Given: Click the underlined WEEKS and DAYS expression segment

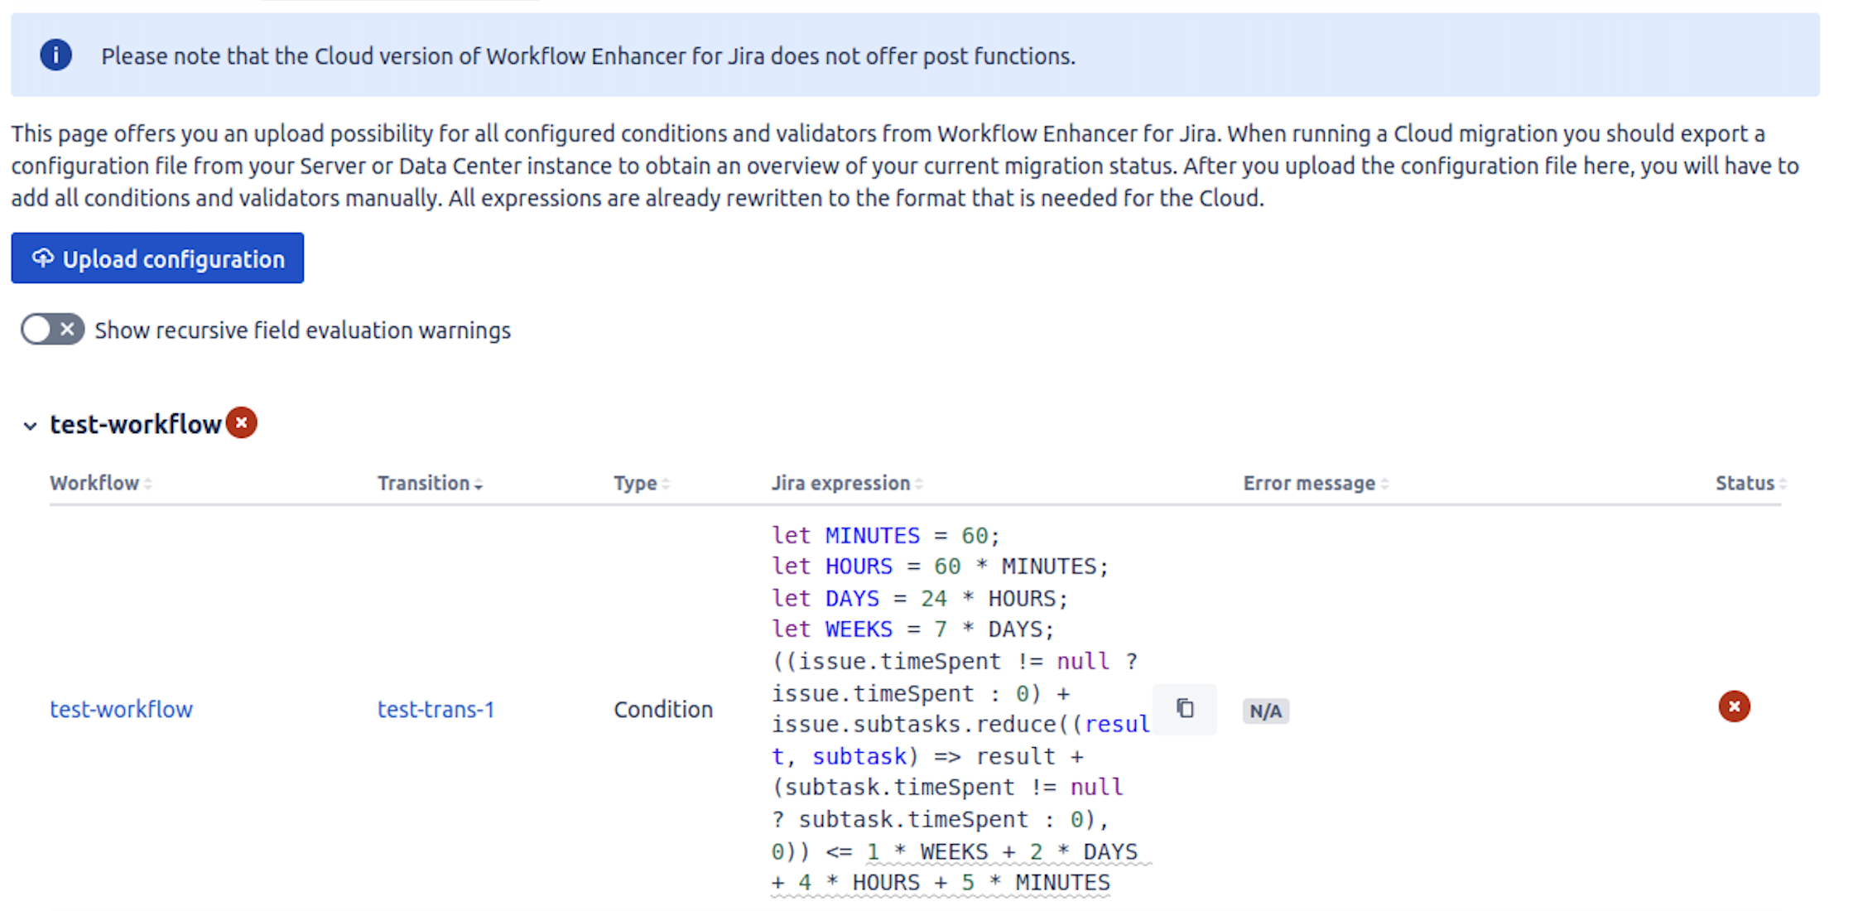Looking at the screenshot, I should 1002,851.
